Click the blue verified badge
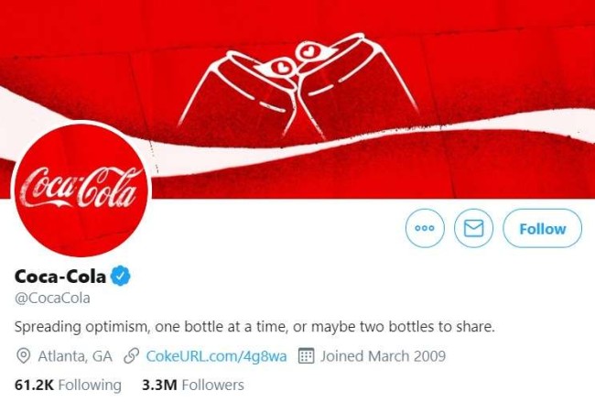Screen dimensions: 595x402 point(121,276)
